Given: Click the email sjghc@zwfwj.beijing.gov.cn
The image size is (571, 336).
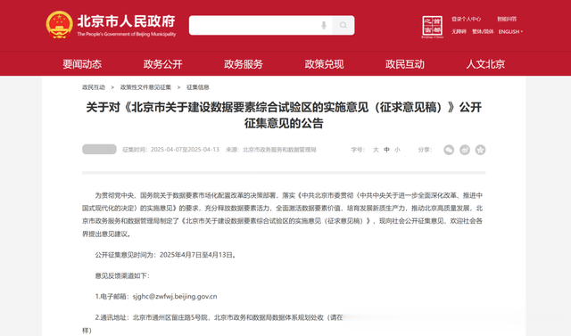Looking at the screenshot, I should 175,297.
